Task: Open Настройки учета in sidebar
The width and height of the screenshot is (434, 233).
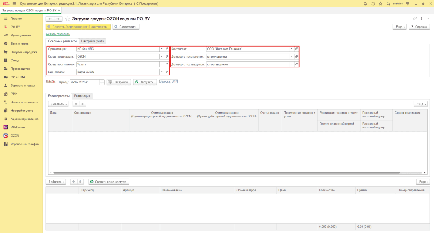Action: (x=22, y=111)
